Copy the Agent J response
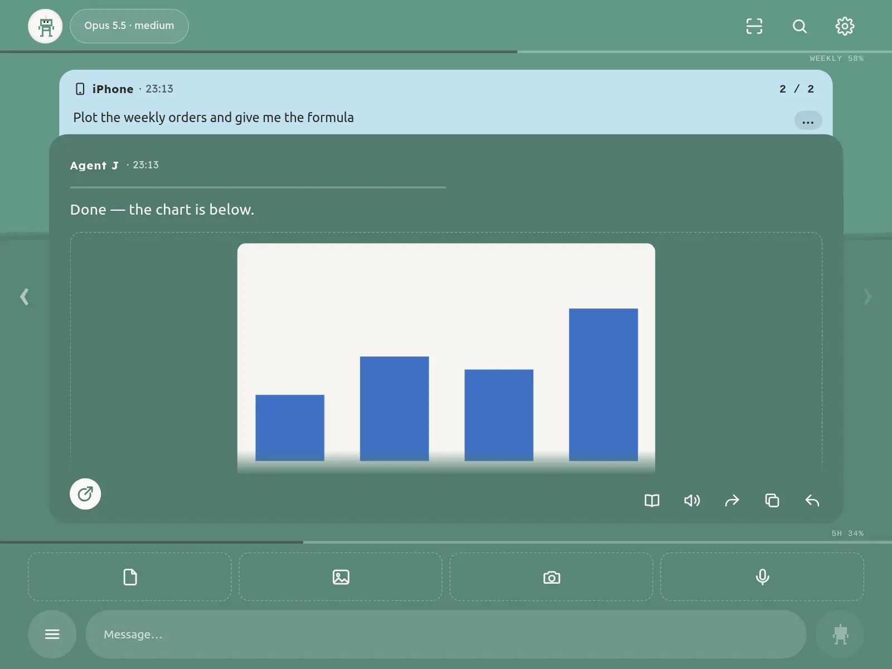This screenshot has height=669, width=892. coord(772,501)
